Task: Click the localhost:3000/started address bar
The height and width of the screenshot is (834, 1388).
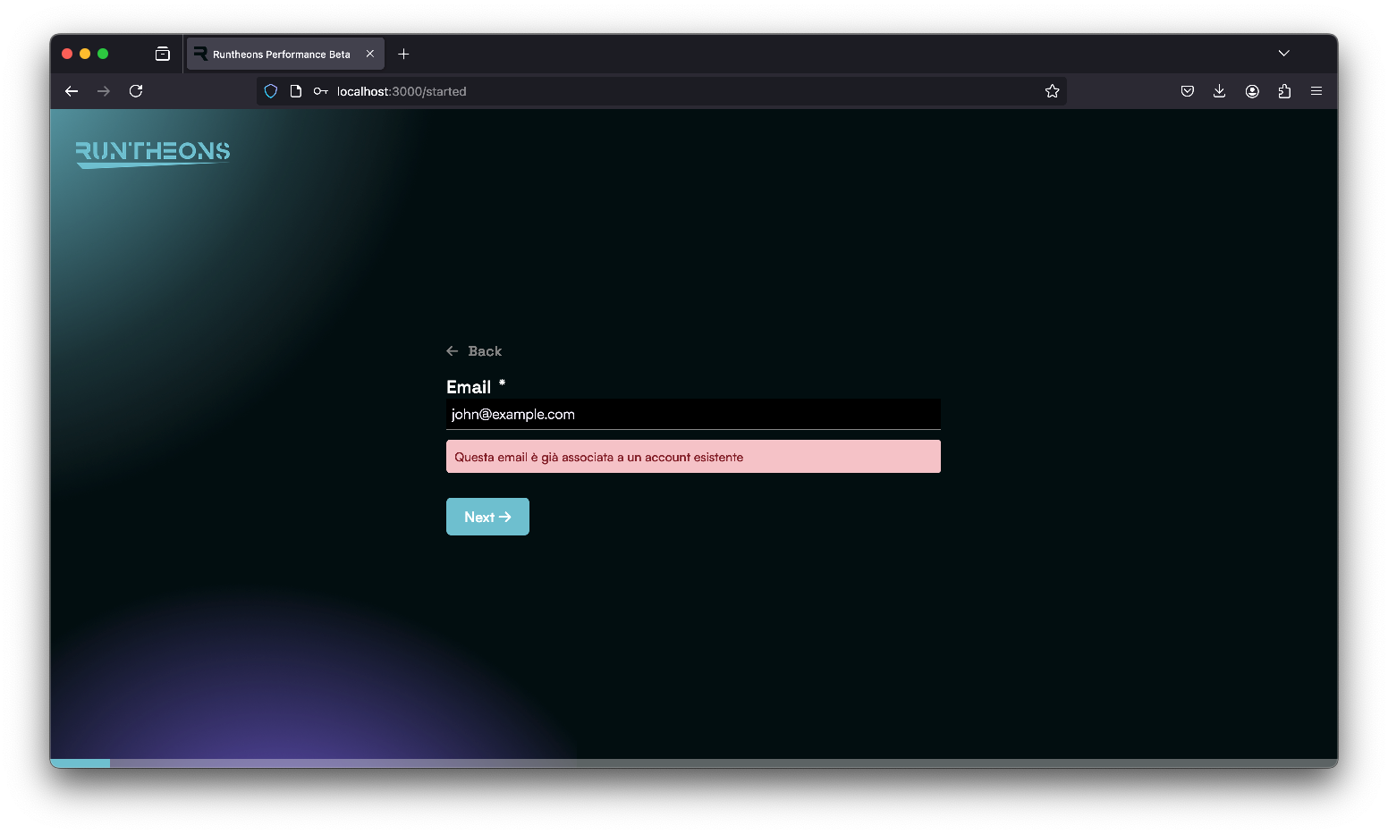Action: click(x=662, y=91)
